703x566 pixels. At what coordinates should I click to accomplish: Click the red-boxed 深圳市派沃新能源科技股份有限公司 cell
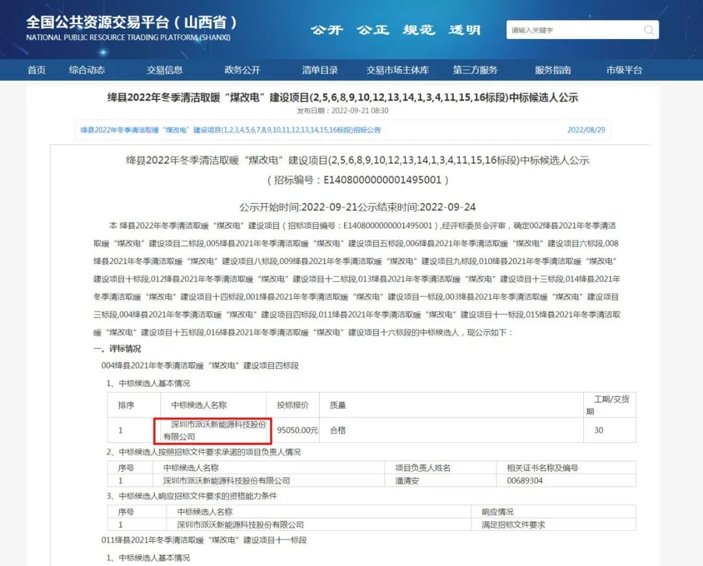click(203, 430)
